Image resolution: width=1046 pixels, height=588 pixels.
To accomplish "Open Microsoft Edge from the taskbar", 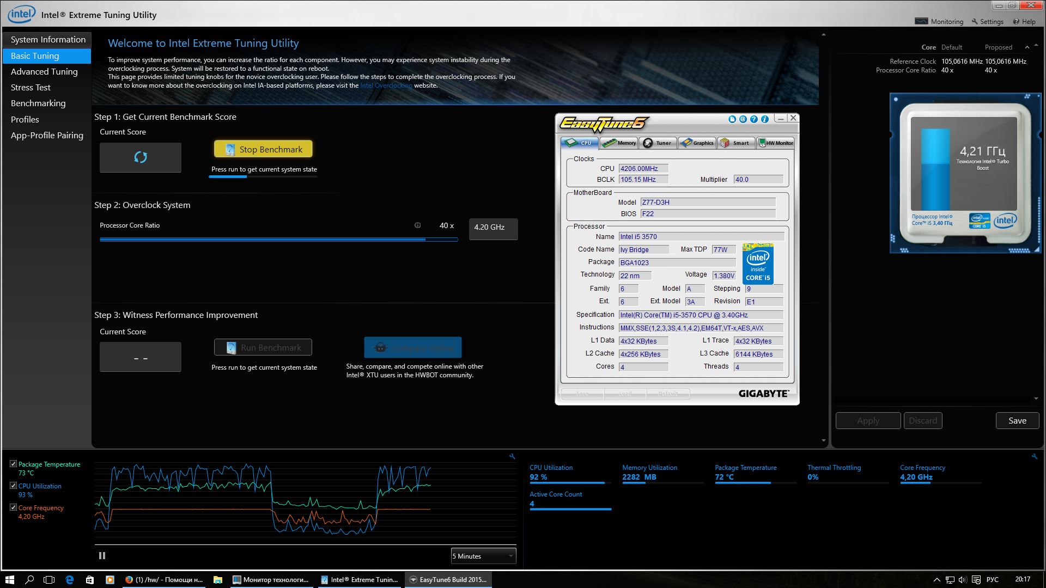I will tap(70, 580).
